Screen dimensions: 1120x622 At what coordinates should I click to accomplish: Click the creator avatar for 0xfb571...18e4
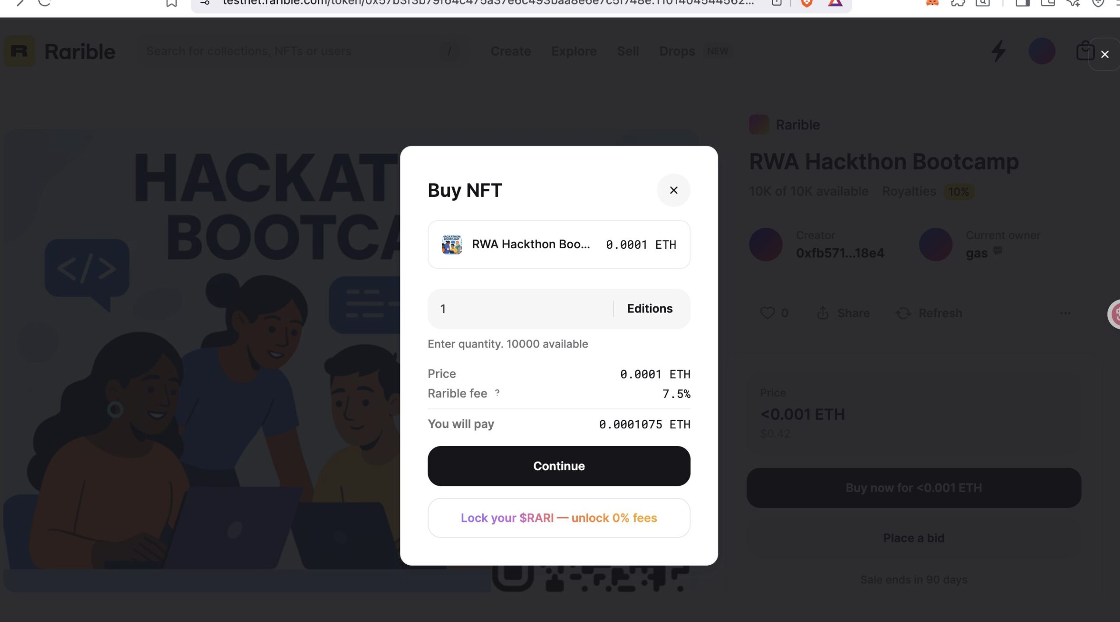click(x=766, y=244)
